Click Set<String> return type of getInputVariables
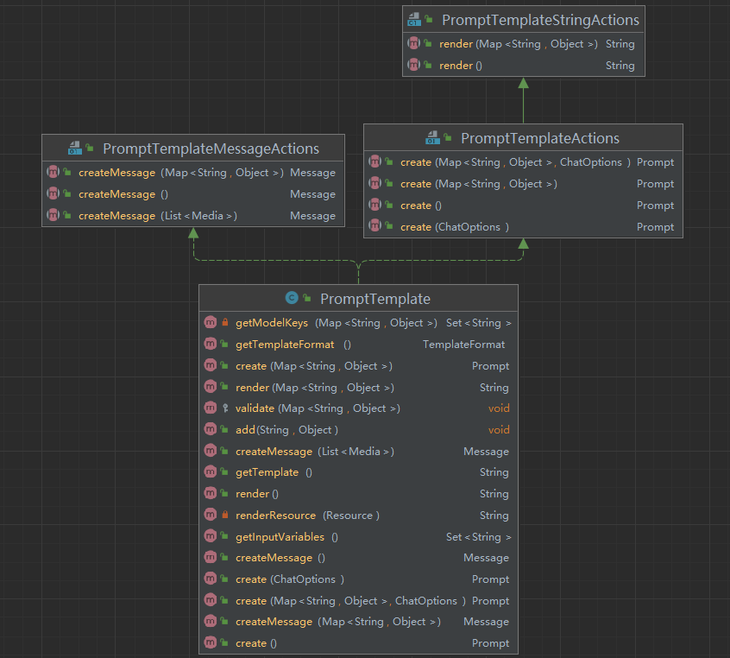 (x=479, y=537)
